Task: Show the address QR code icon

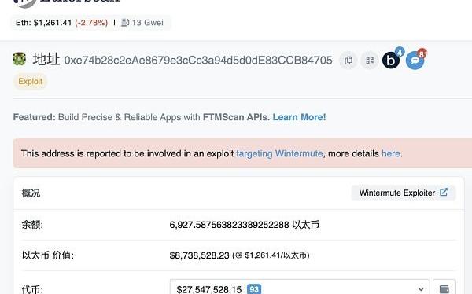Action: [370, 61]
